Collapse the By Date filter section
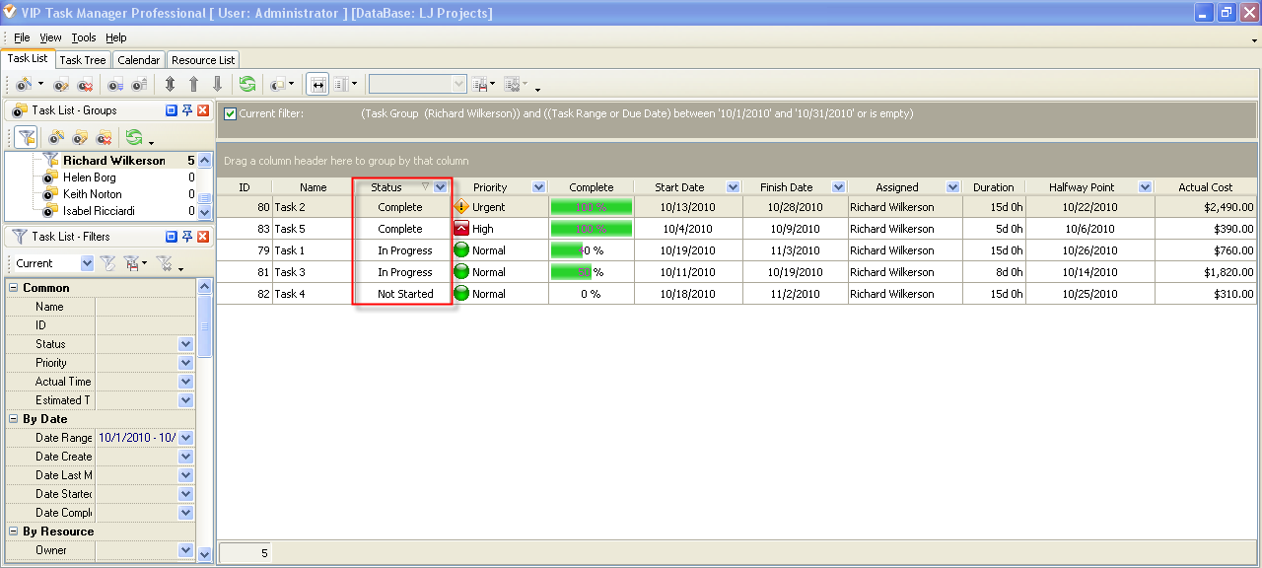This screenshot has width=1262, height=568. (14, 419)
